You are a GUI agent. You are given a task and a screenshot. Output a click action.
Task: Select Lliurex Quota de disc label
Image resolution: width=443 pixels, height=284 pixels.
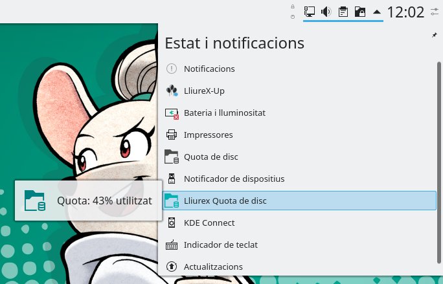point(225,201)
